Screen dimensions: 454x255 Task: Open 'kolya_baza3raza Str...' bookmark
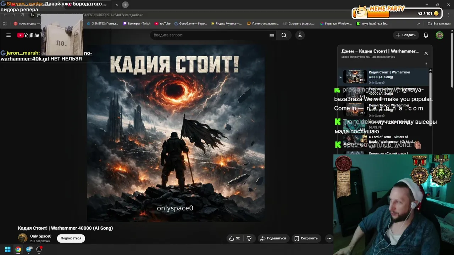click(x=372, y=24)
